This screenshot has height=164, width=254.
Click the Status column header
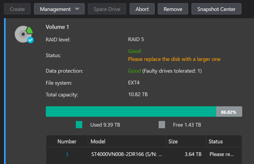point(216,141)
